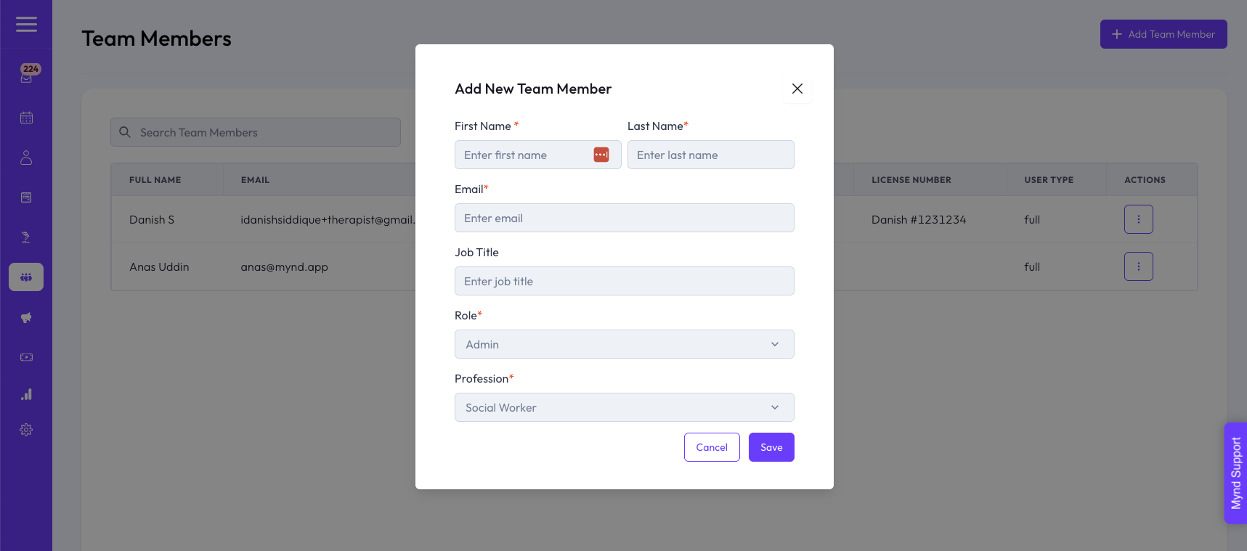Image resolution: width=1247 pixels, height=551 pixels.
Task: Click the password manager icon in First Name
Action: (601, 155)
